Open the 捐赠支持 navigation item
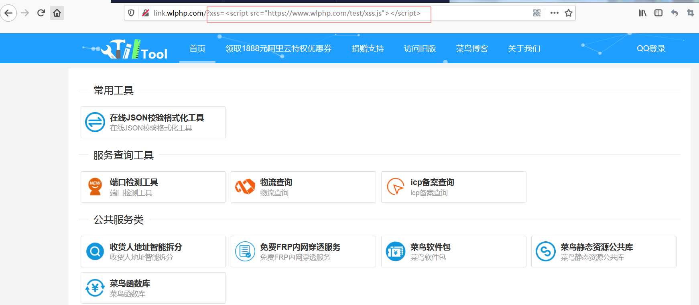699x305 pixels. click(x=368, y=48)
